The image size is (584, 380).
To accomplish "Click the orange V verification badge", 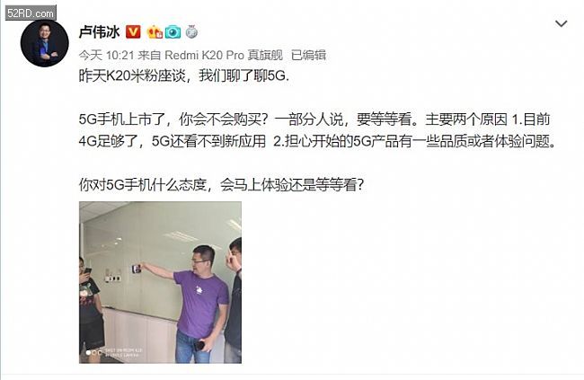I will (133, 32).
